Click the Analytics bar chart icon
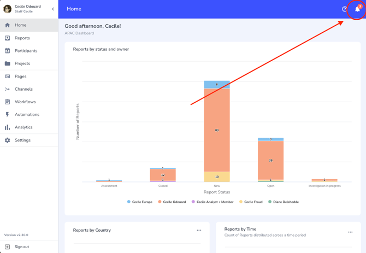366x253 pixels. tap(8, 127)
